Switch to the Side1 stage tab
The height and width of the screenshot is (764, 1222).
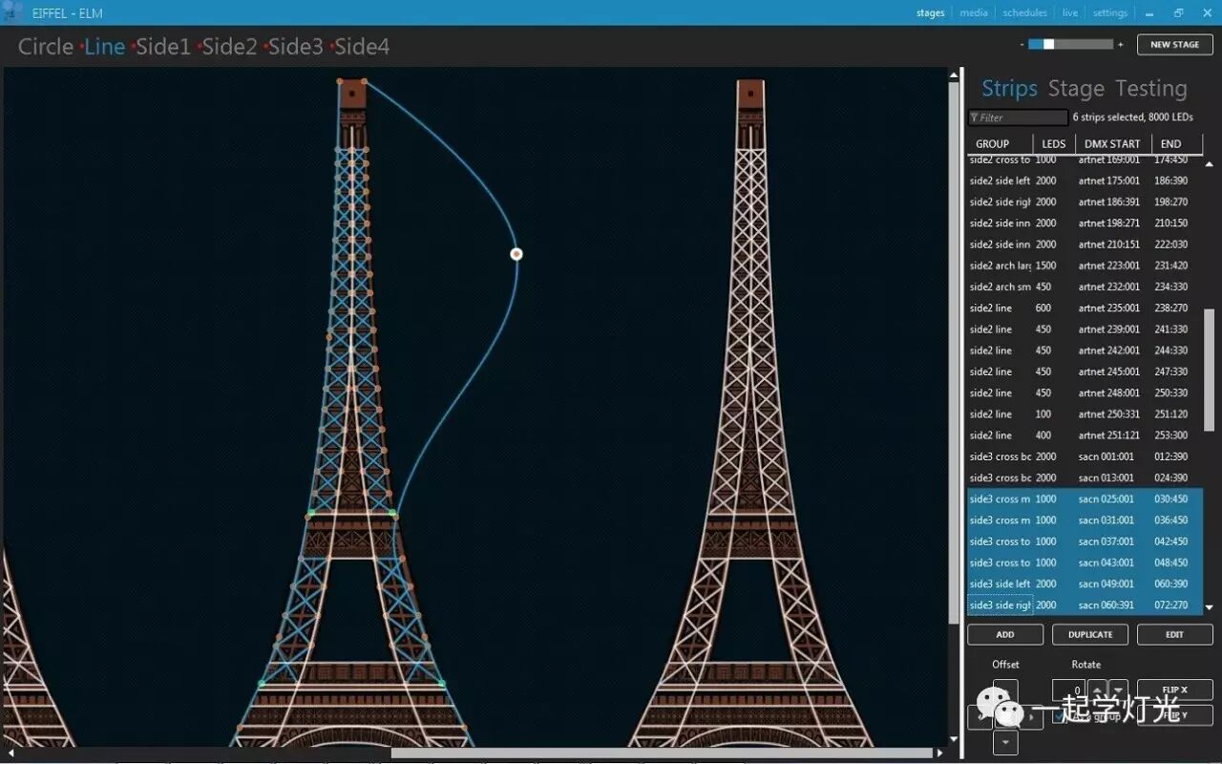click(x=163, y=47)
